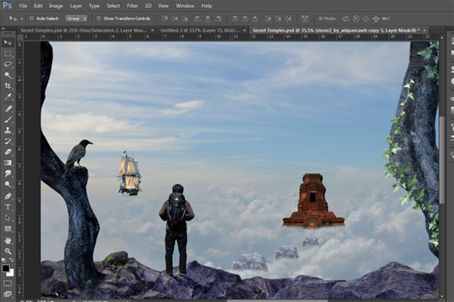Toggle Quick Mask mode button
Image resolution: width=454 pixels, height=302 pixels.
click(x=8, y=282)
